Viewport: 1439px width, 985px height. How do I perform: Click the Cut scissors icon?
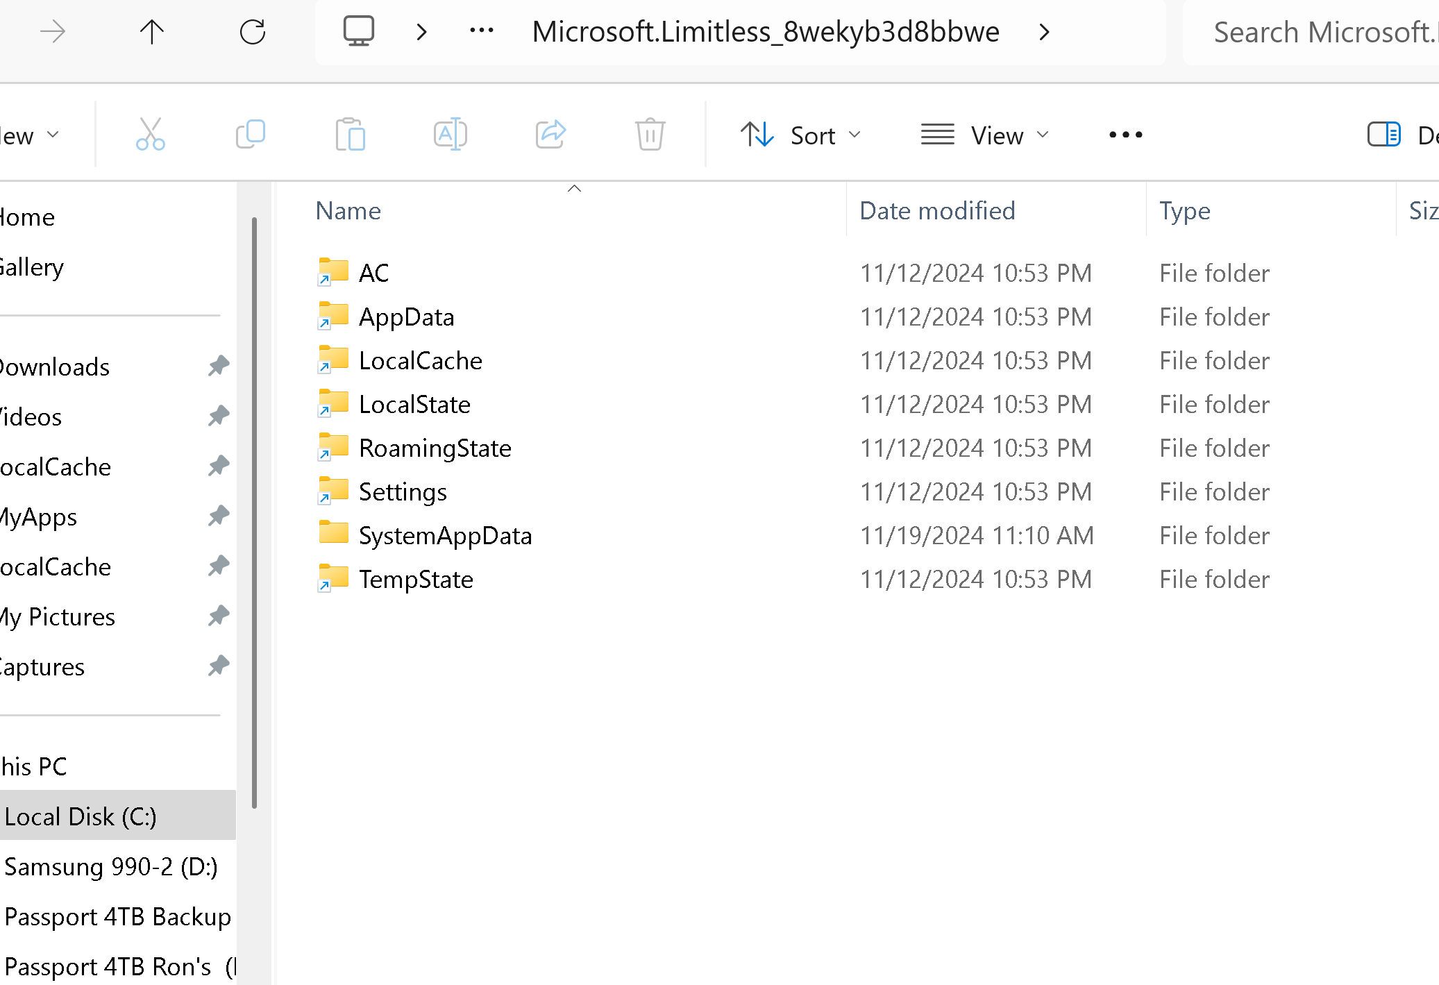pos(150,134)
